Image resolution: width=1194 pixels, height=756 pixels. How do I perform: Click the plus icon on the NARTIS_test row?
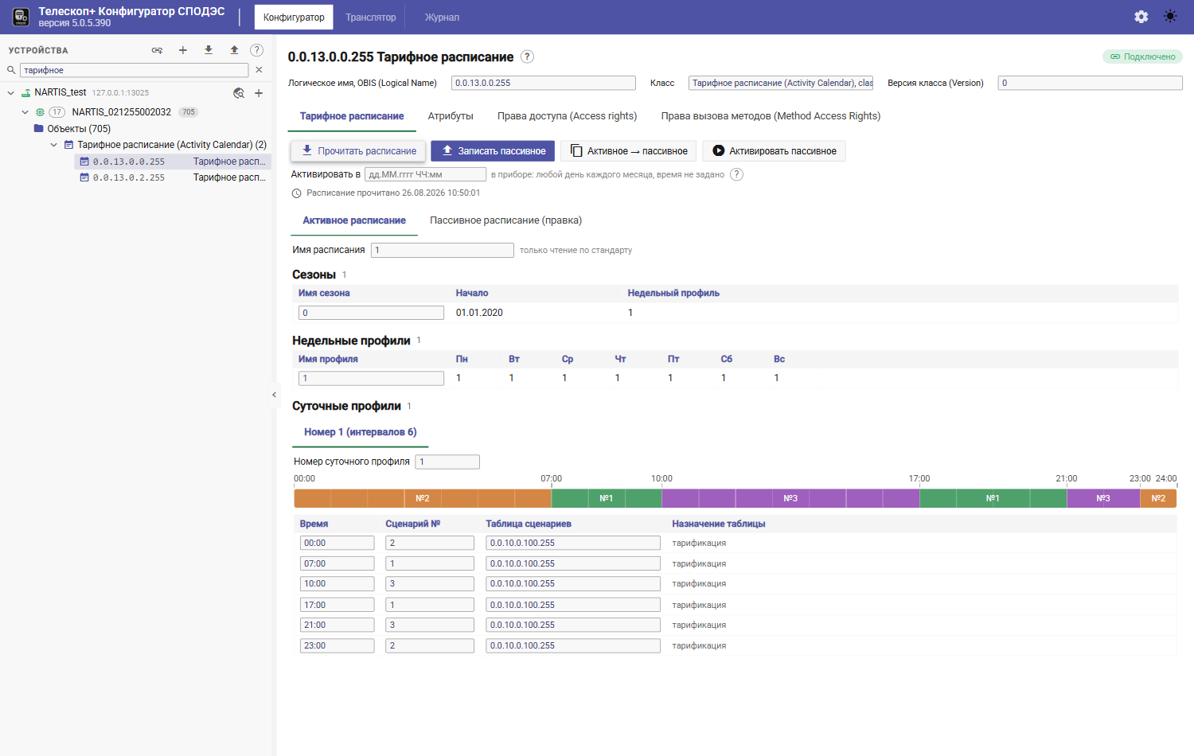click(x=259, y=93)
